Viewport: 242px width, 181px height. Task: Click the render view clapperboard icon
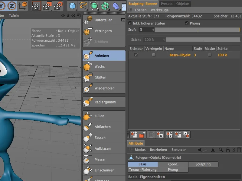(36, 6)
